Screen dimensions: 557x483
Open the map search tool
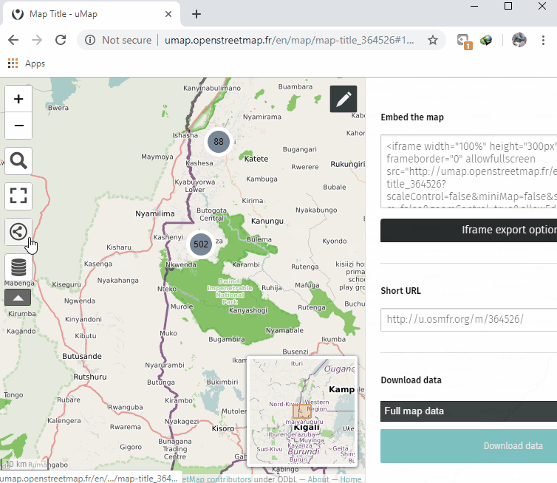[x=18, y=160]
